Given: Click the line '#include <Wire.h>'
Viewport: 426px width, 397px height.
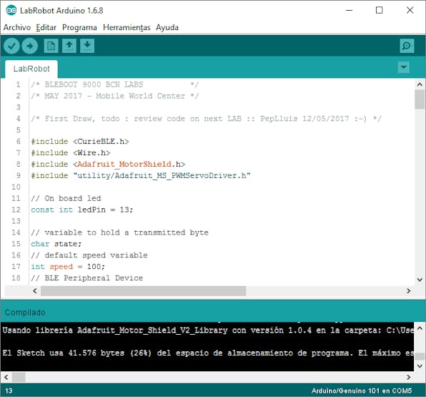Looking at the screenshot, I should [71, 153].
